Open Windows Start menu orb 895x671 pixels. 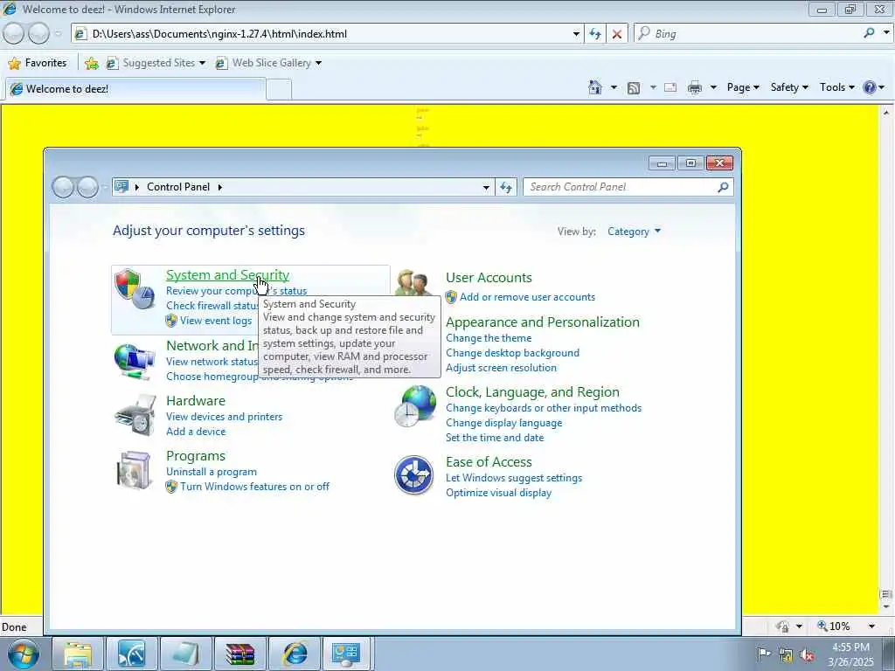pyautogui.click(x=24, y=654)
